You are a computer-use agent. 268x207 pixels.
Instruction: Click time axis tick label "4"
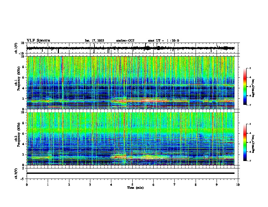(111, 185)
